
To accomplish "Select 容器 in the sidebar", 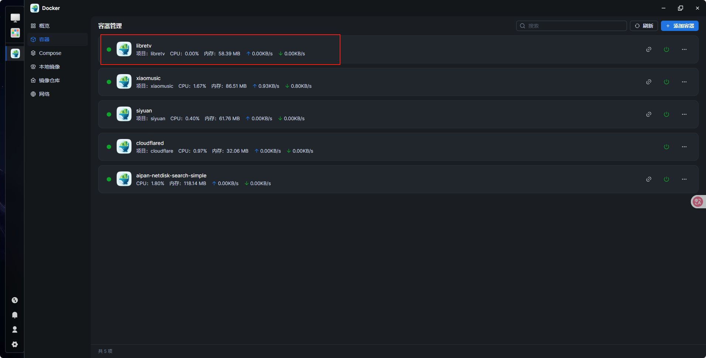I will coord(58,39).
